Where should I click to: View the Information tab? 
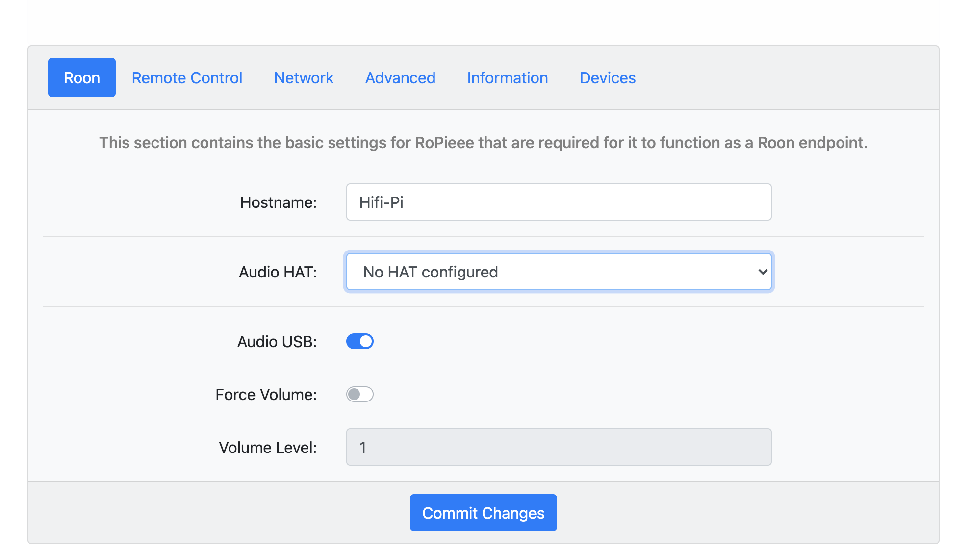point(507,77)
